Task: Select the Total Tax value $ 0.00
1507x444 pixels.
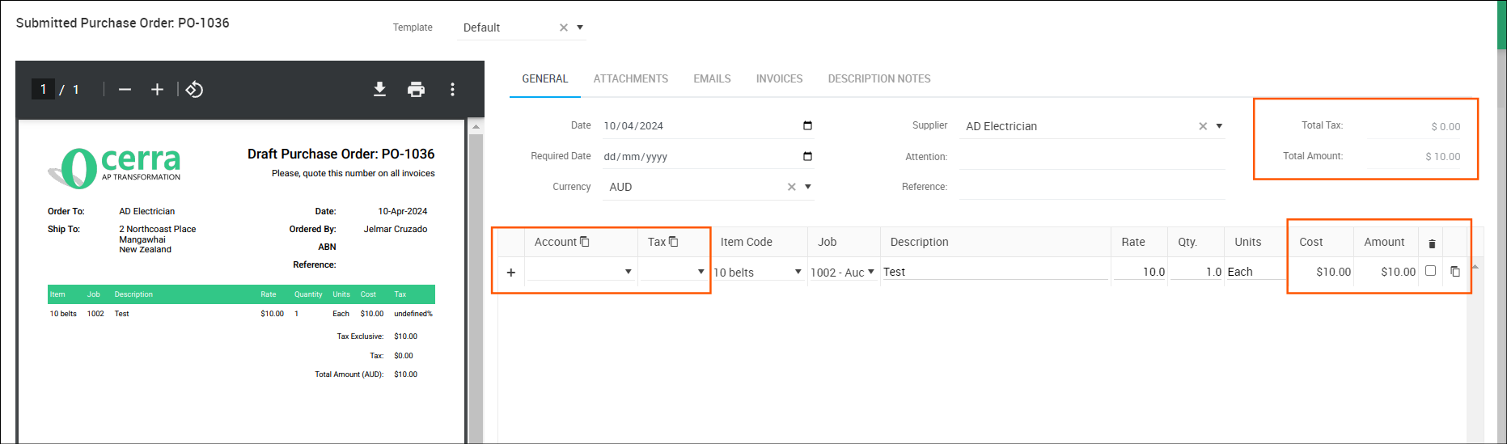Action: pos(1446,126)
